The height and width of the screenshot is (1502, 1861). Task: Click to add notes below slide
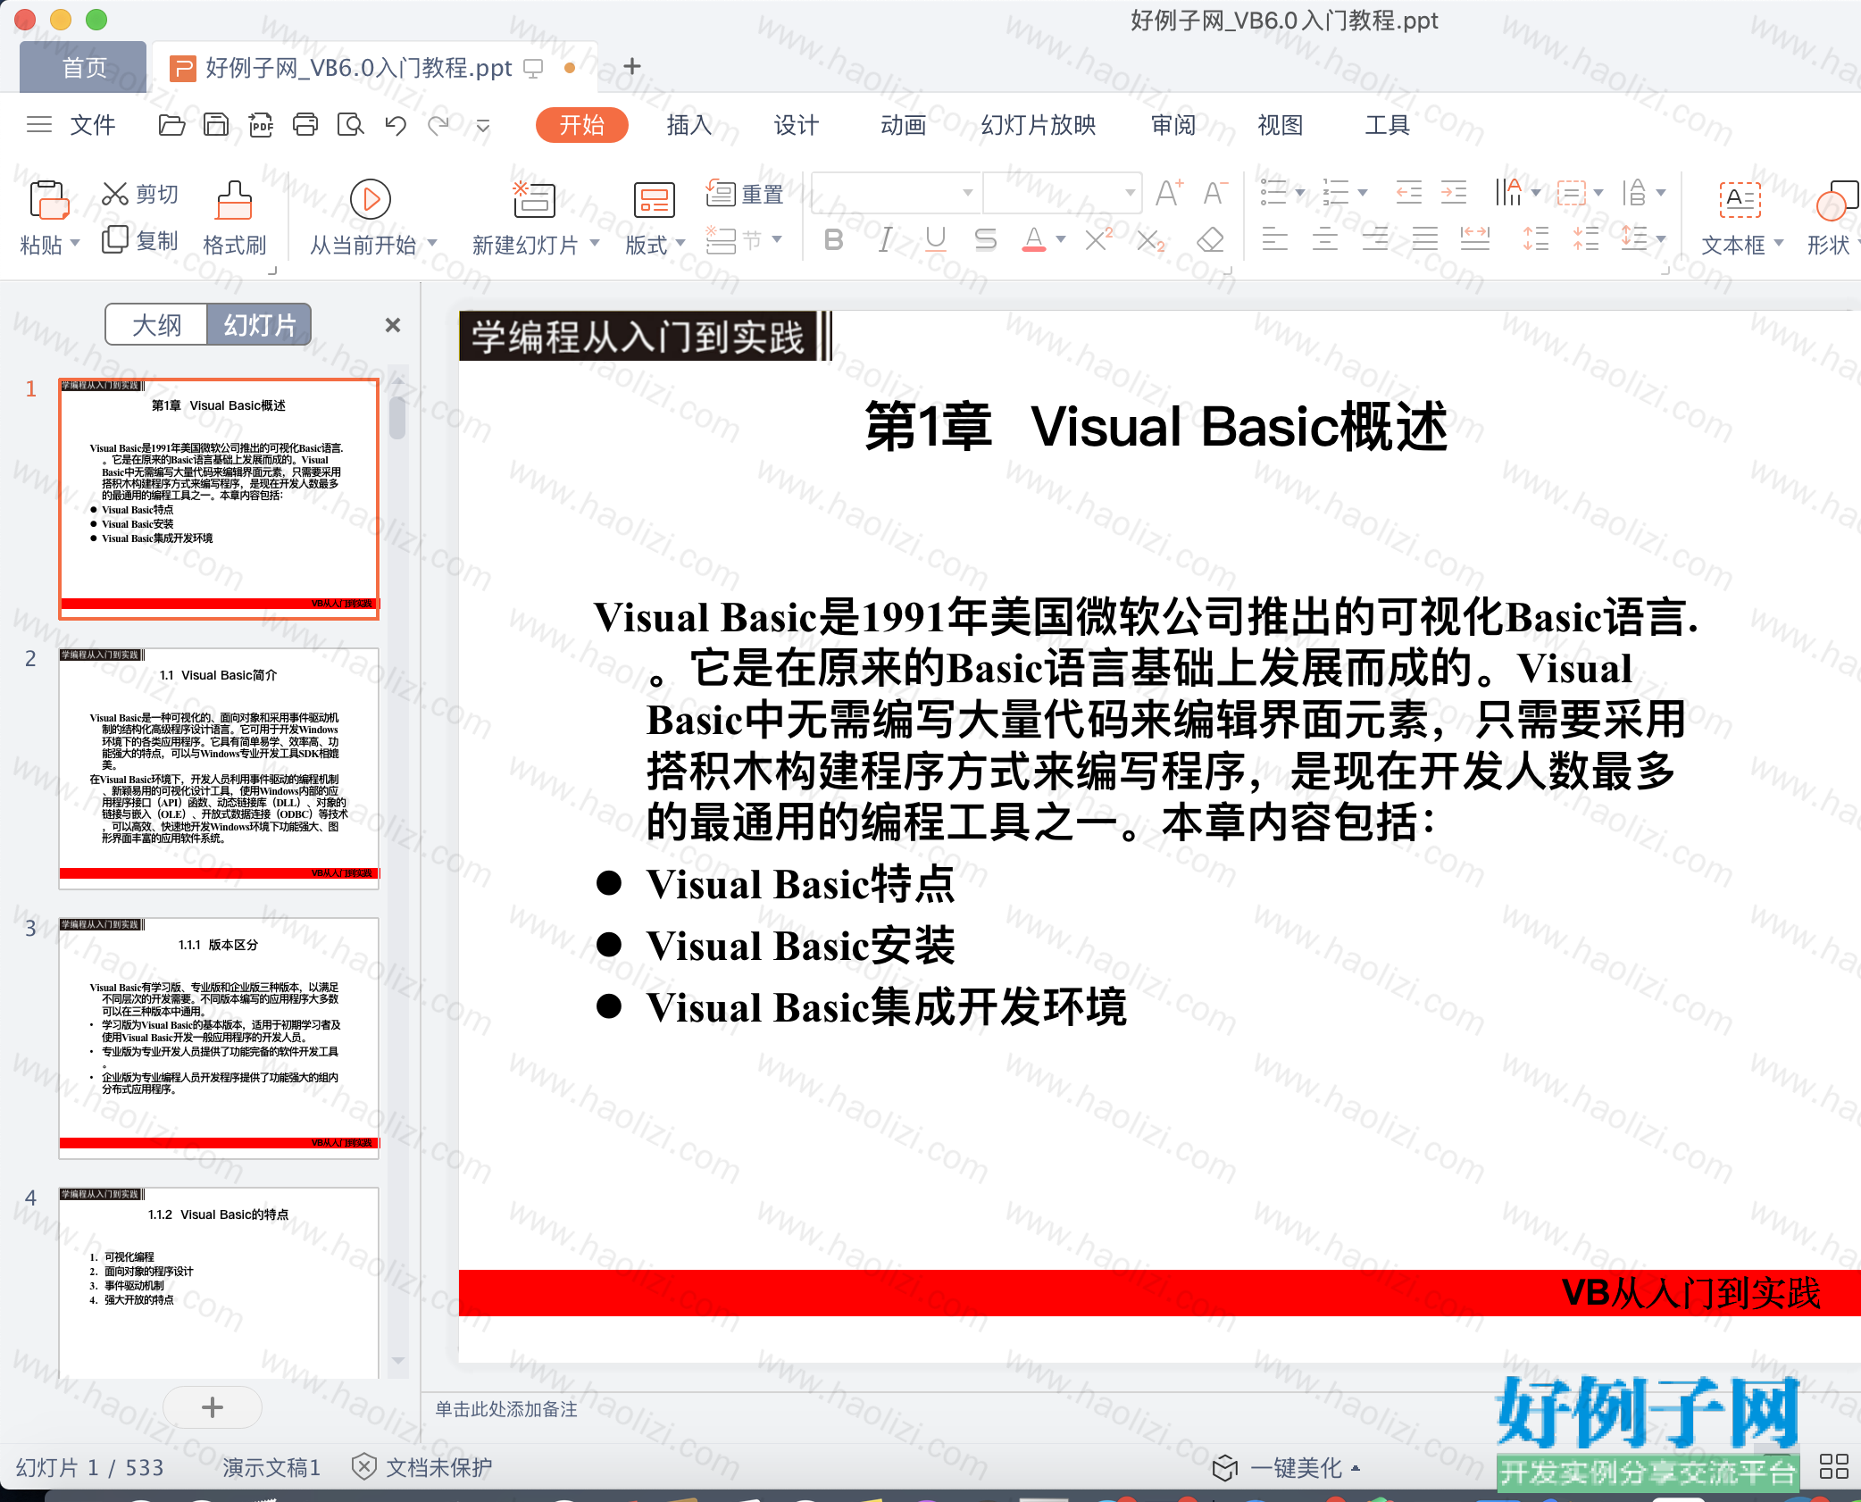pyautogui.click(x=506, y=1409)
